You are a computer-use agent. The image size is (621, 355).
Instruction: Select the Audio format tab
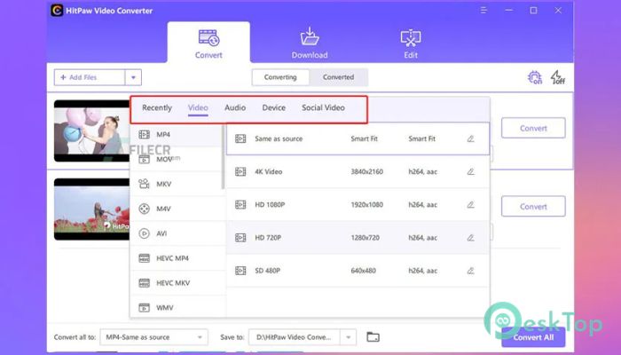[x=235, y=107]
